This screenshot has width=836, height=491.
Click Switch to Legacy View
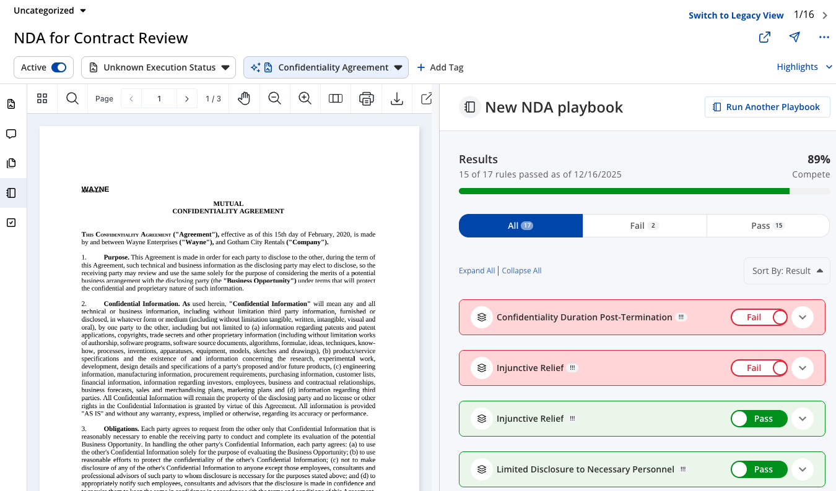coord(736,15)
